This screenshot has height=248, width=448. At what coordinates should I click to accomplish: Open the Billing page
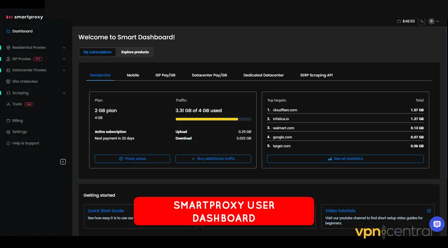click(14, 121)
